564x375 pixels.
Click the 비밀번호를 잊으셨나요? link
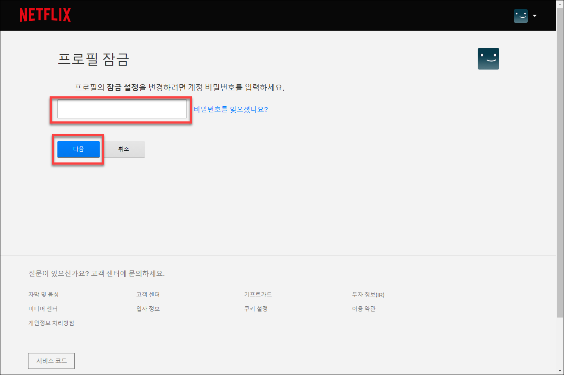(x=231, y=109)
